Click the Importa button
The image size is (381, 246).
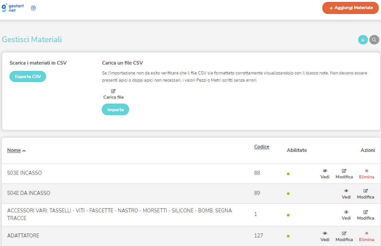(x=115, y=109)
